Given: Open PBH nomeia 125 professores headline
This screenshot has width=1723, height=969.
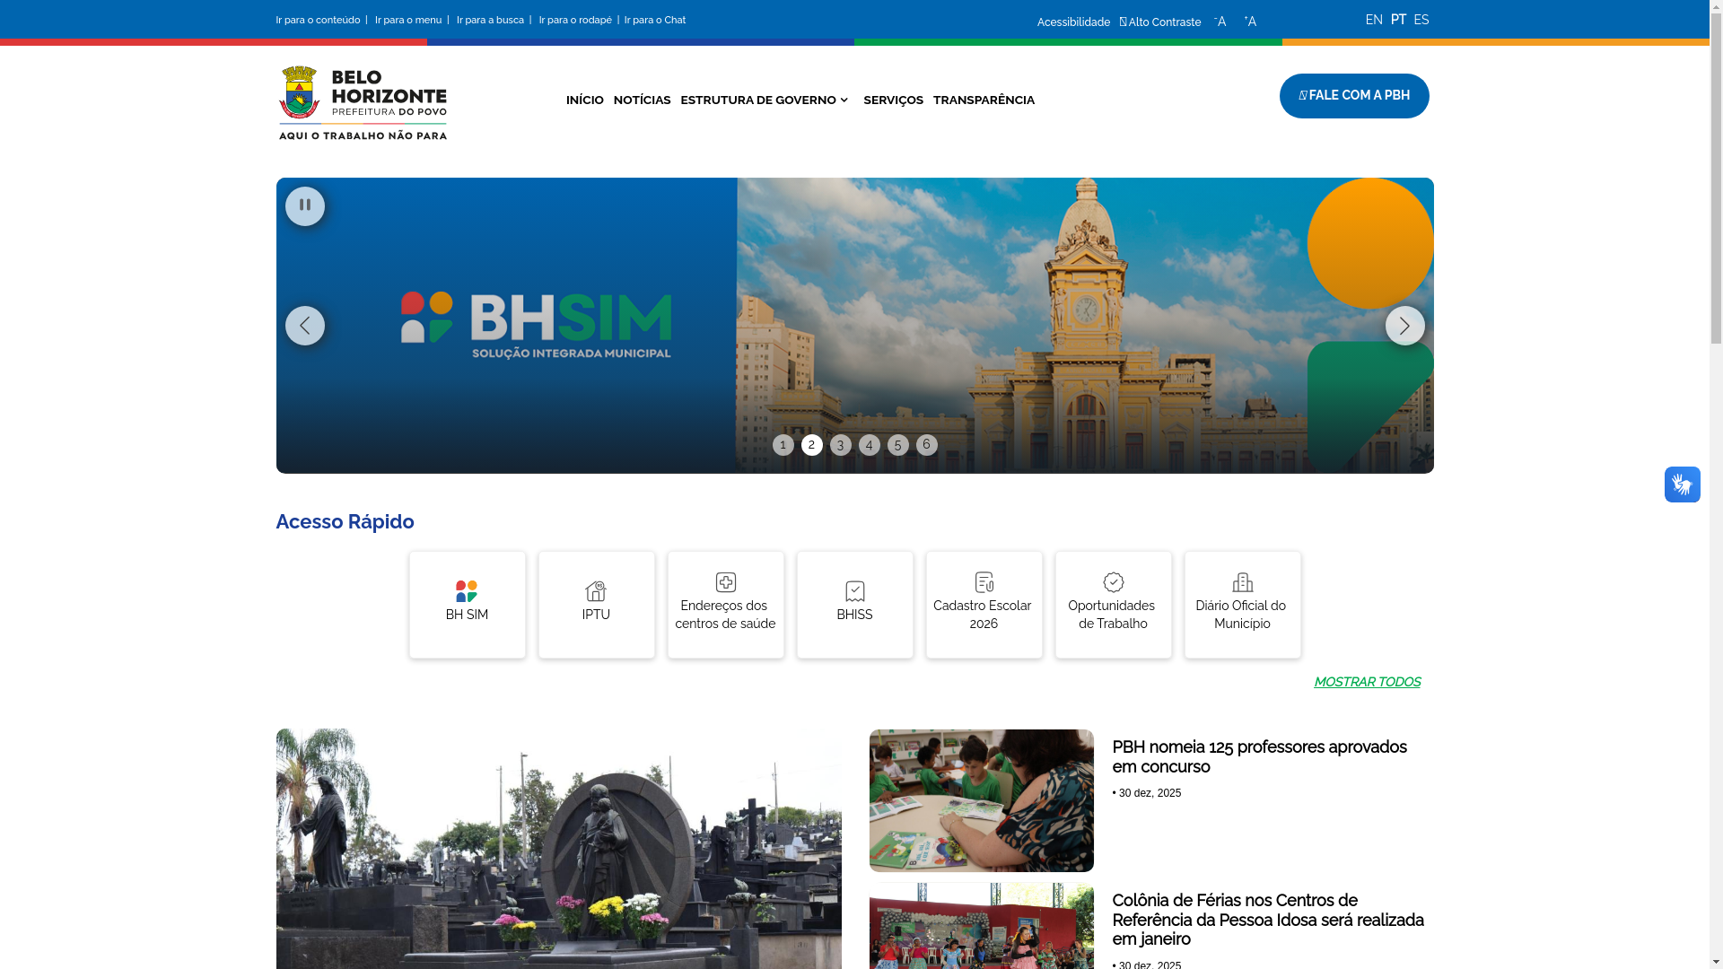Looking at the screenshot, I should [1259, 757].
